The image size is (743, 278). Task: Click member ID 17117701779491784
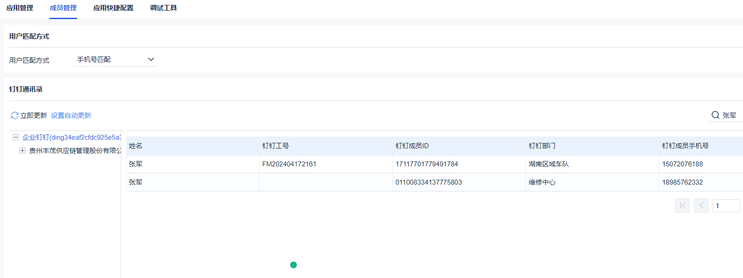[427, 164]
